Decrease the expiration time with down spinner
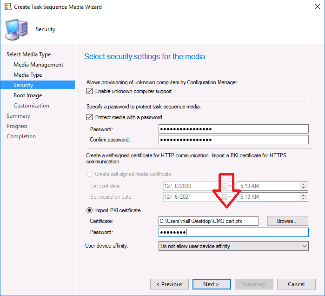Image resolution: width=325 pixels, height=296 pixels. (303, 199)
